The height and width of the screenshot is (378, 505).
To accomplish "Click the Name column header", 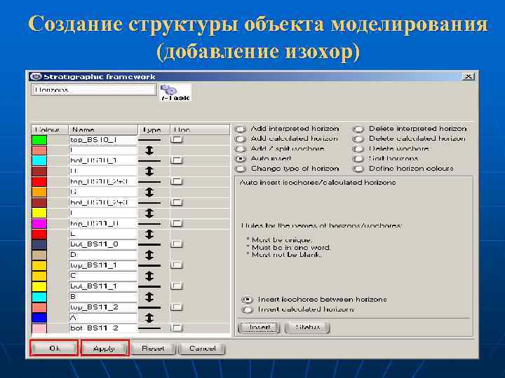I will click(x=103, y=129).
